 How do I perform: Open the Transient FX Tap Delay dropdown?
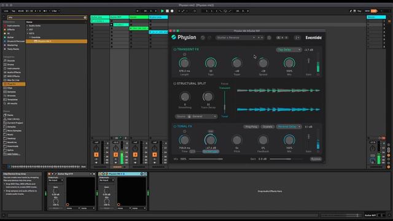[289, 50]
